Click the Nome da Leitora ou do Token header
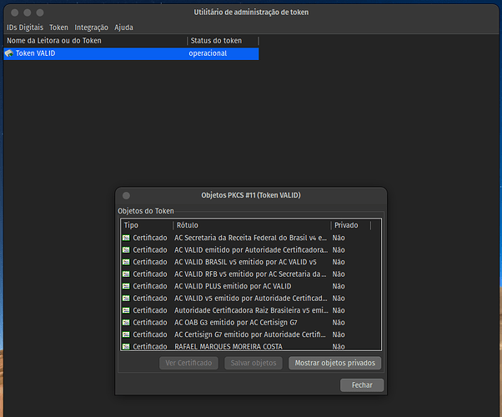The image size is (502, 417). coord(94,40)
